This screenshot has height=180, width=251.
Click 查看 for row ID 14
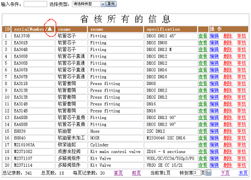[203, 124]
